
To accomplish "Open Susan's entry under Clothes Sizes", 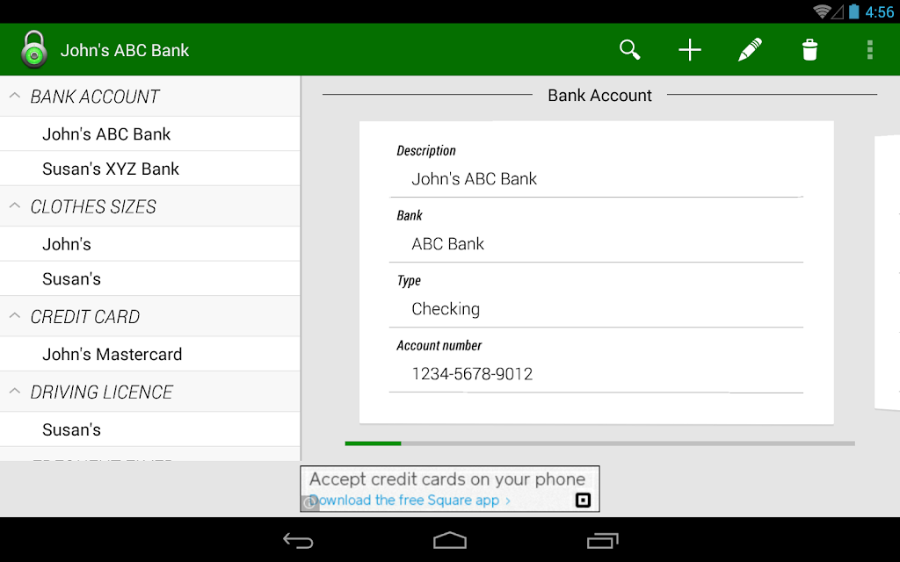I will pos(149,278).
